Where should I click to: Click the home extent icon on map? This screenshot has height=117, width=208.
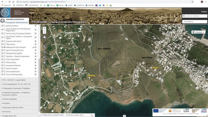(x=44, y=37)
